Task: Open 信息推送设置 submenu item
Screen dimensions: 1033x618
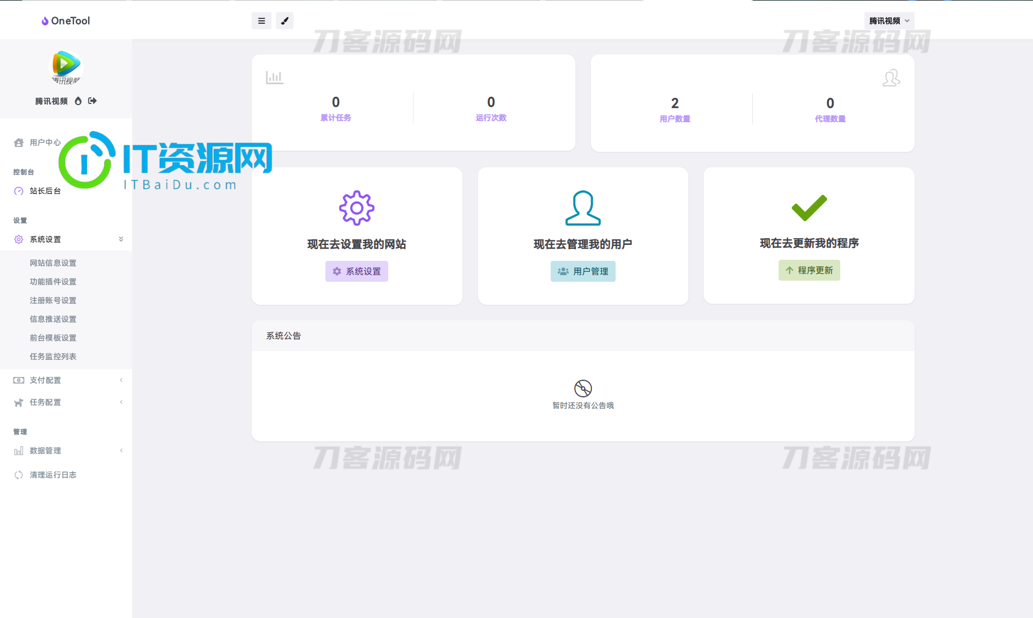Action: [53, 319]
